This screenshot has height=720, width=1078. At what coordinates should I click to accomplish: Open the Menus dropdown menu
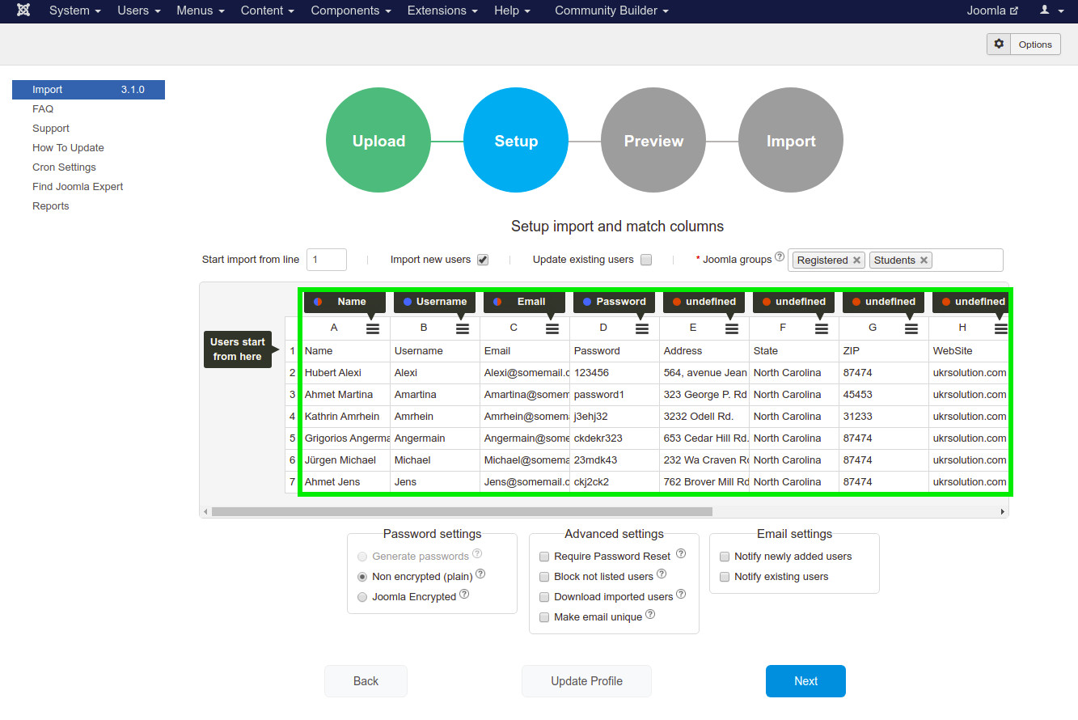201,11
